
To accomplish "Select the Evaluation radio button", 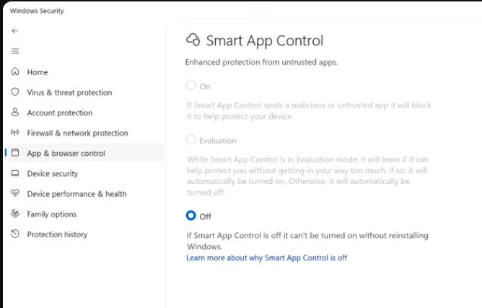I will click(x=190, y=139).
